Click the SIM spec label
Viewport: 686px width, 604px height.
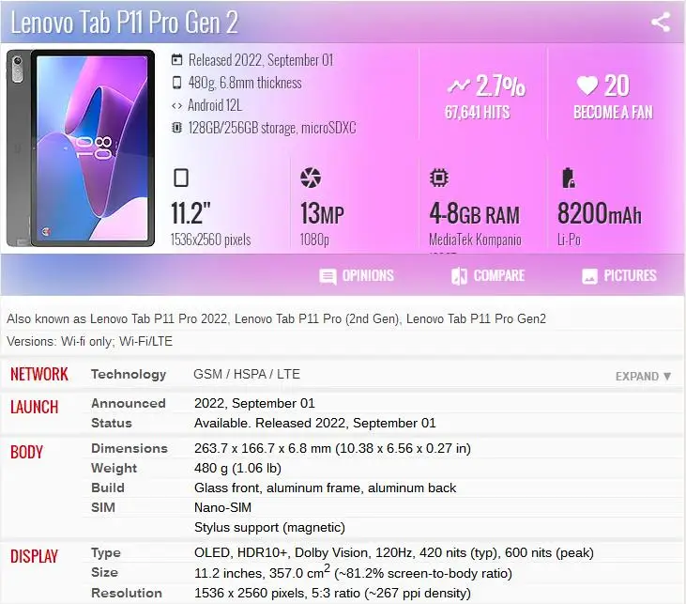pos(103,507)
